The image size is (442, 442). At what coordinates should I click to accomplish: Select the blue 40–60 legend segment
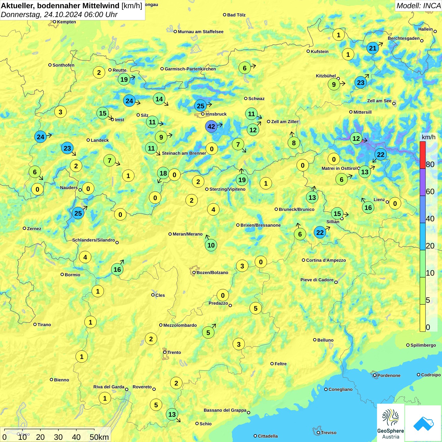pos(422,209)
